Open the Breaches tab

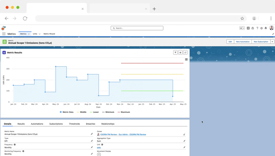91,124
